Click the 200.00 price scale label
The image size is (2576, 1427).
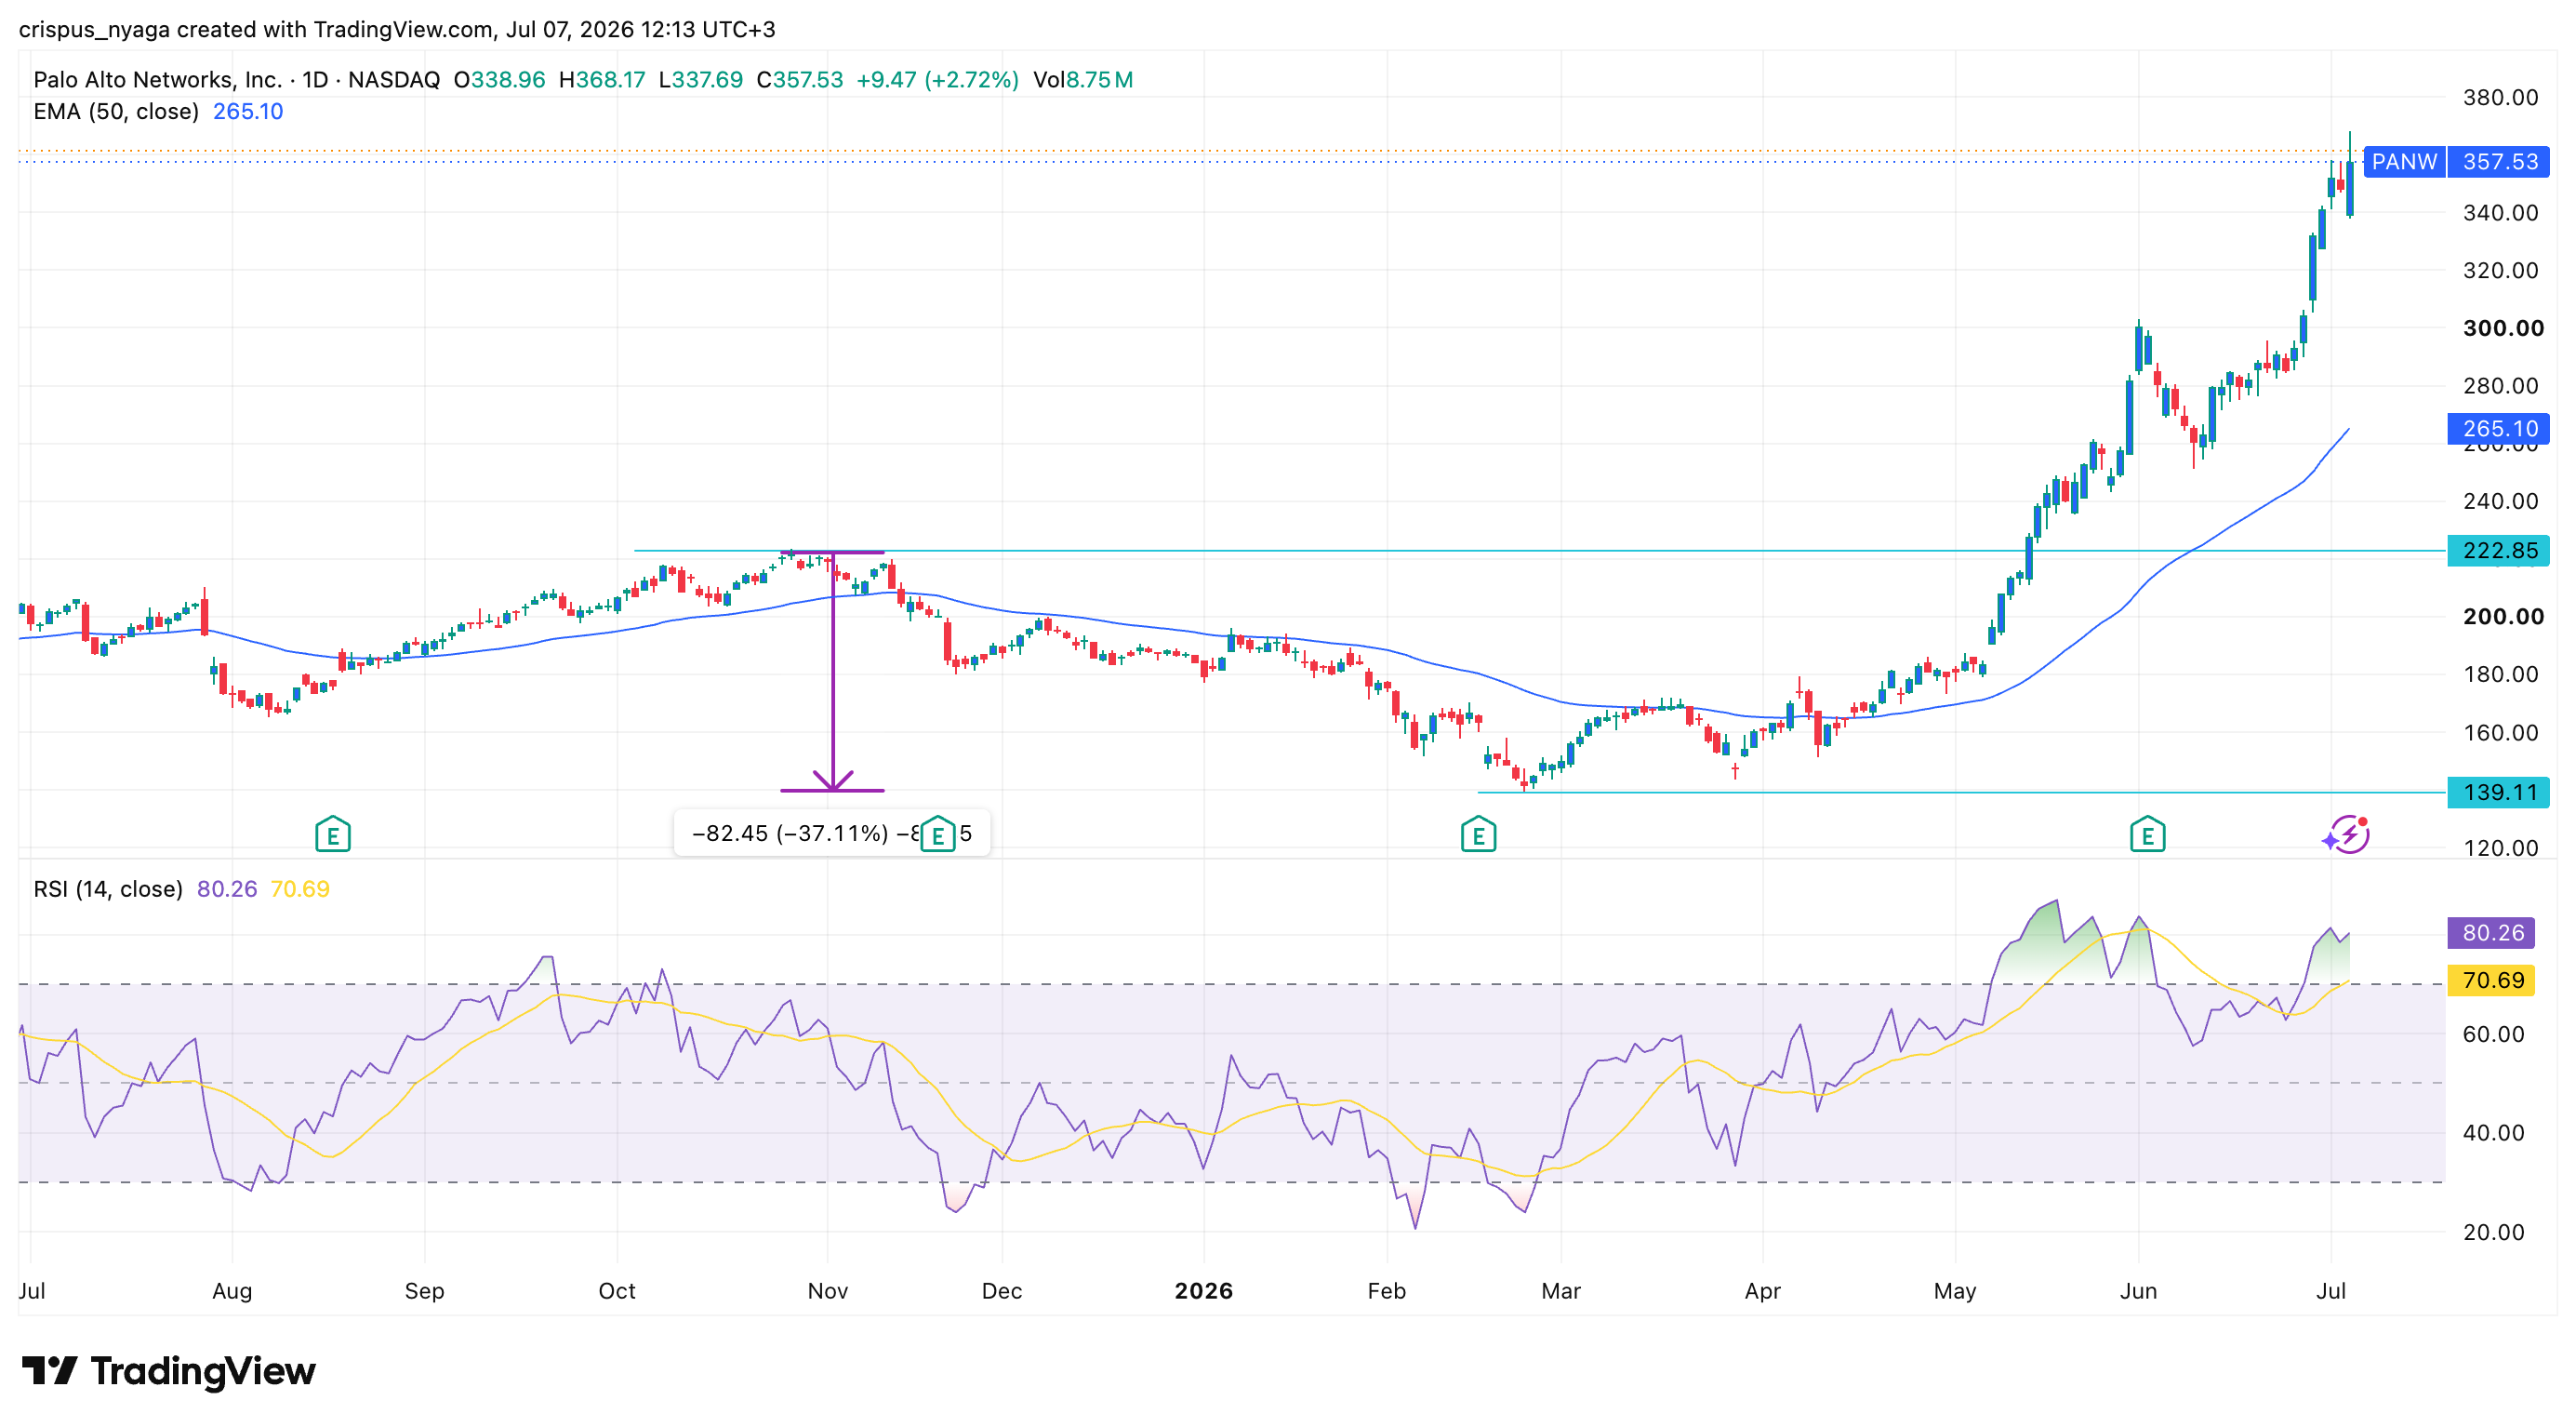click(x=2503, y=616)
